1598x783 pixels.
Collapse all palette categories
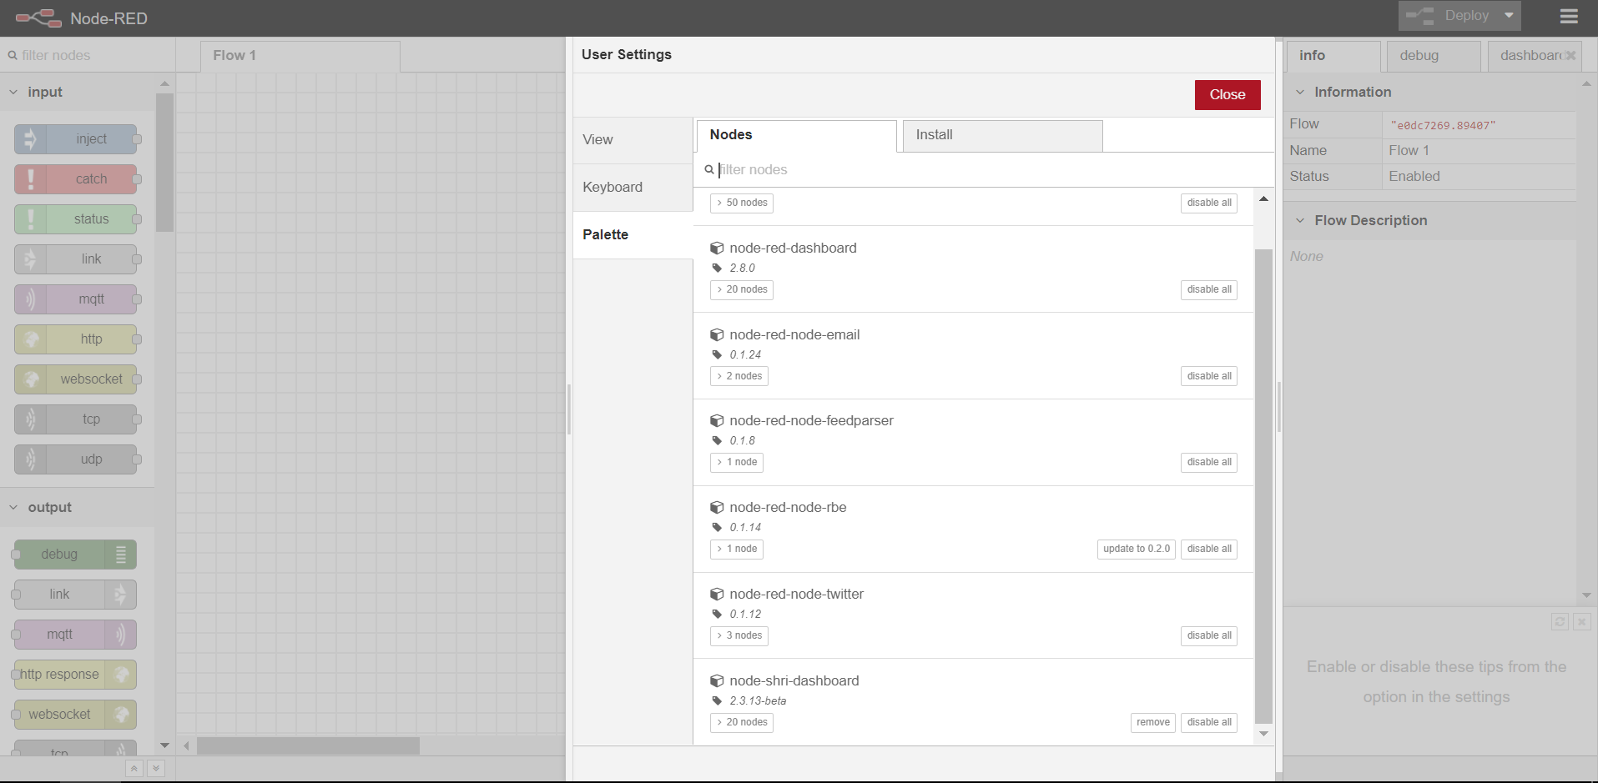(x=134, y=769)
